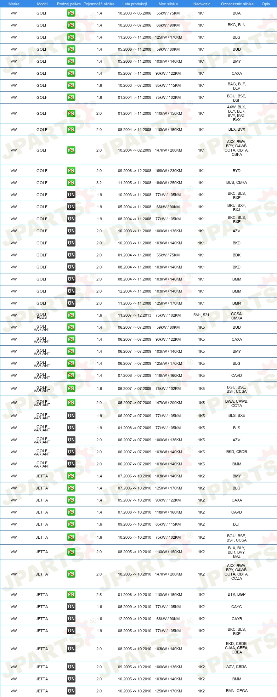Select the 12.2004 -> 11.2008 production years
277x697 pixels.
tap(135, 291)
